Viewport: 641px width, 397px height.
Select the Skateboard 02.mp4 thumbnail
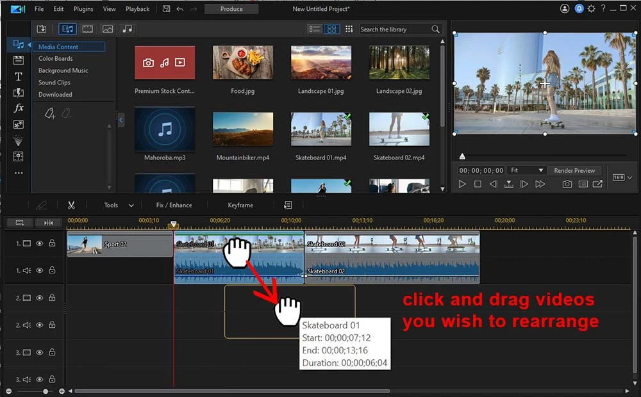[398, 128]
